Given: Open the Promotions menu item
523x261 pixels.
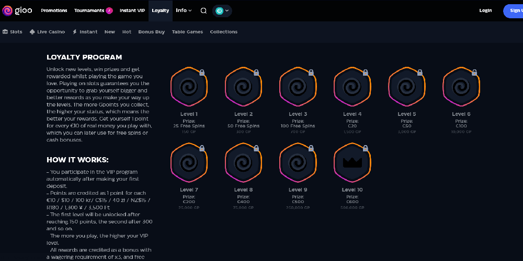Looking at the screenshot, I should point(54,10).
